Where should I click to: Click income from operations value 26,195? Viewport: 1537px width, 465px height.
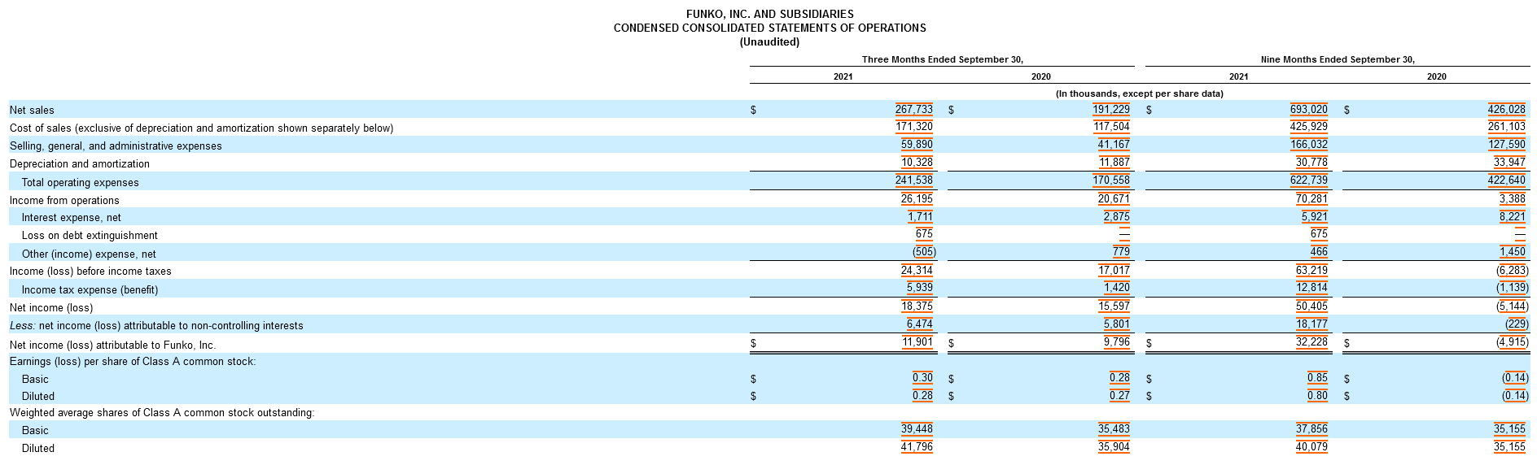(x=916, y=200)
